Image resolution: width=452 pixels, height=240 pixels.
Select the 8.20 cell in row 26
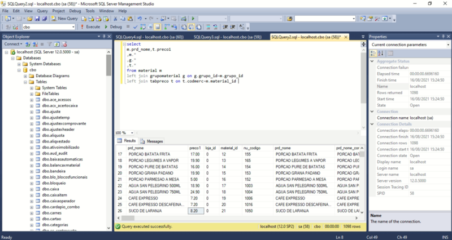tap(195, 211)
